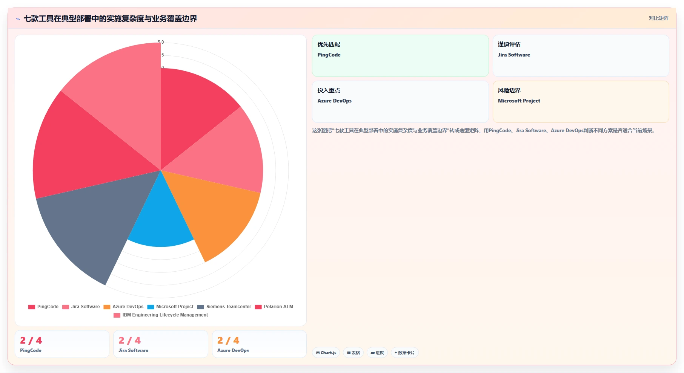Click the 数据卡片 tag chip
684x373 pixels.
tap(404, 353)
